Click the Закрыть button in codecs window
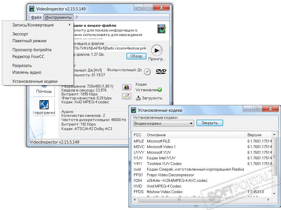The height and width of the screenshot is (210, 281). tap(210, 123)
